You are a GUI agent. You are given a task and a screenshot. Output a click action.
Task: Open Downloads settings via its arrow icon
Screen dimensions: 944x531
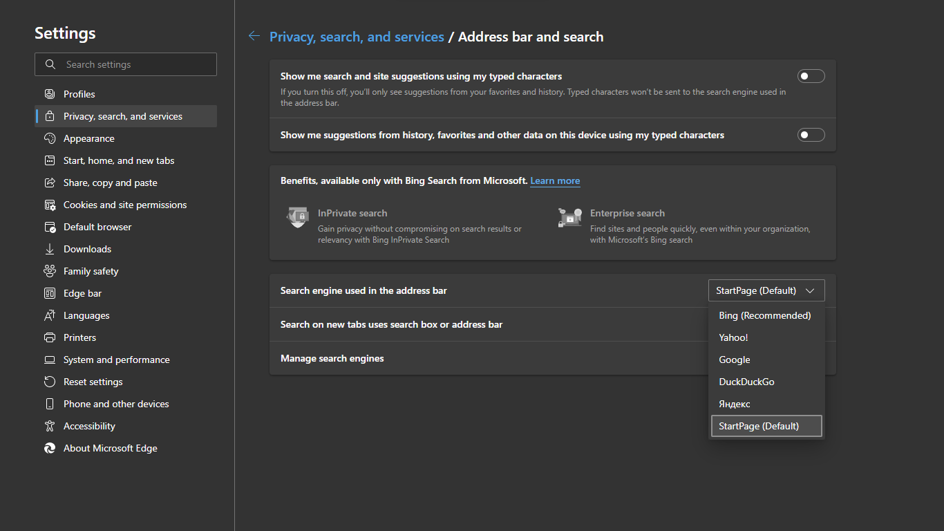click(48, 248)
